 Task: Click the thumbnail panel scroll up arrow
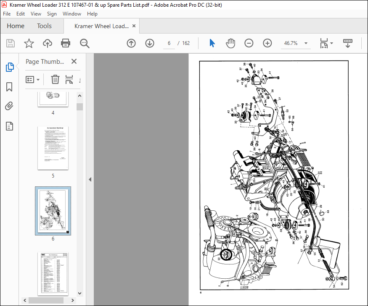[x=80, y=96]
